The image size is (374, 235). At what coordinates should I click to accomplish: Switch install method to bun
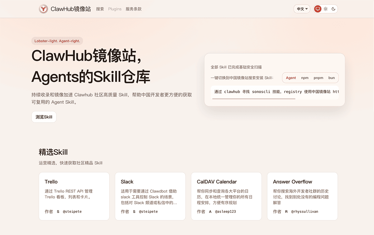tap(331, 78)
